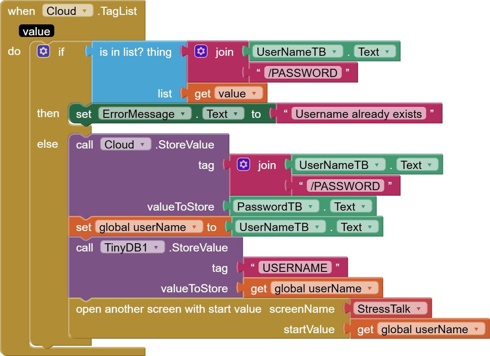
Task: Select the black value parameter block
Action: pyautogui.click(x=36, y=31)
